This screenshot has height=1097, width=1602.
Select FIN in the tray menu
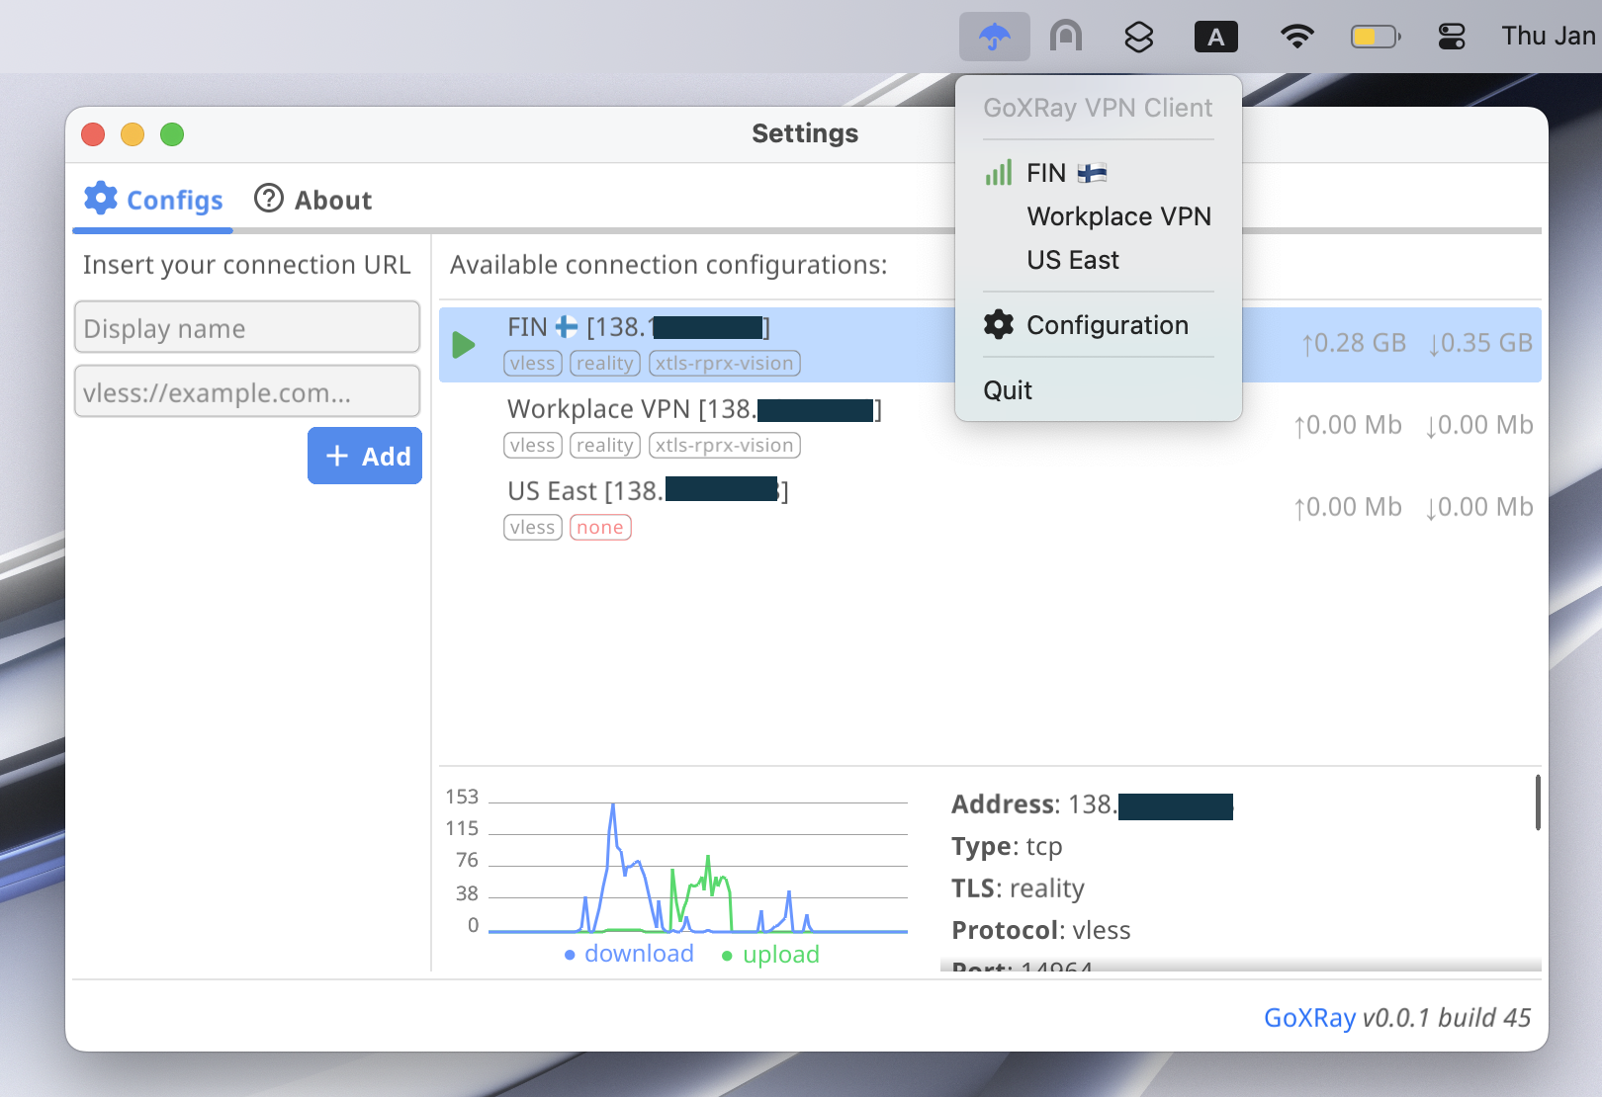[1098, 173]
